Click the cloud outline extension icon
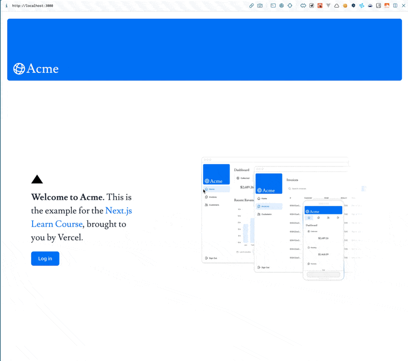 [x=337, y=6]
